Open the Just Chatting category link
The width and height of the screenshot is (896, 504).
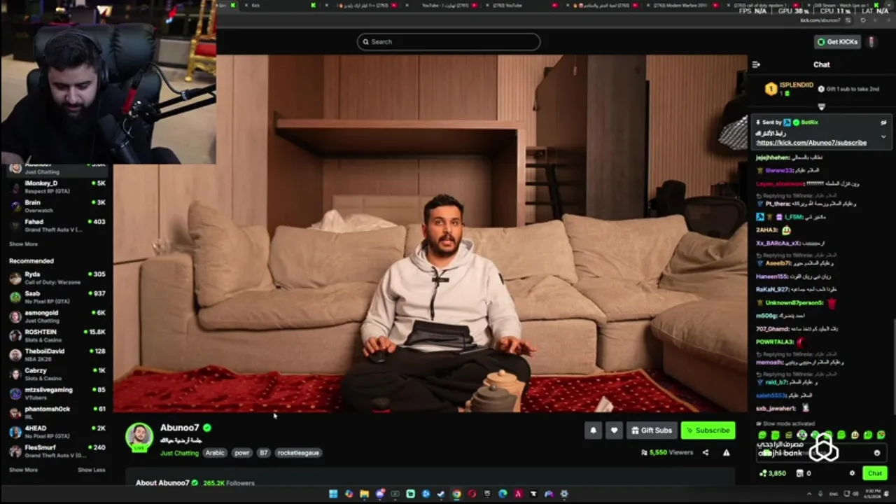point(179,453)
